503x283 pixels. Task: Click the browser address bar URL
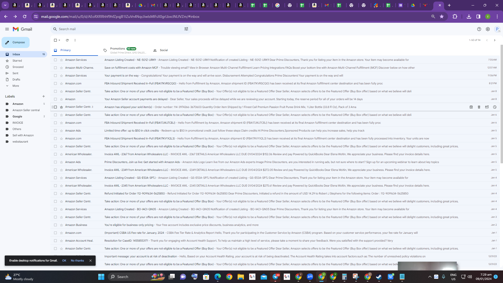pyautogui.click(x=120, y=17)
